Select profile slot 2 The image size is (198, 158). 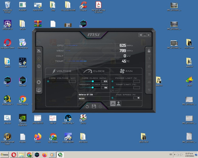pos(149,66)
